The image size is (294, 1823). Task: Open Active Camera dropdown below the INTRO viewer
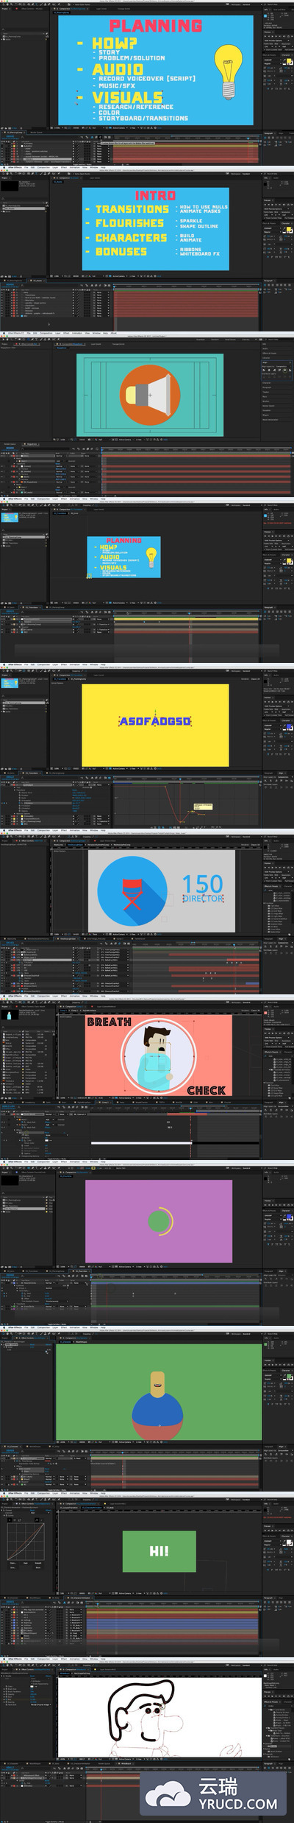(x=118, y=277)
